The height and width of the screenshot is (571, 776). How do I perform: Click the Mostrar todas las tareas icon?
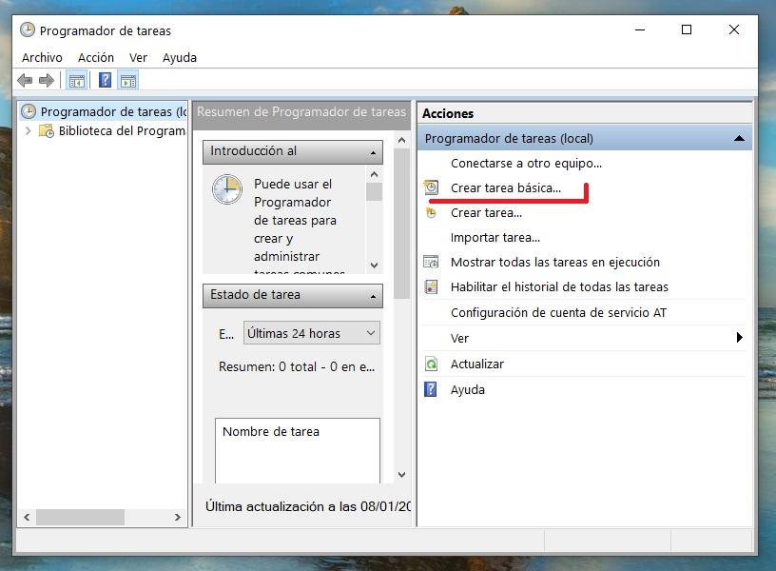(431, 263)
